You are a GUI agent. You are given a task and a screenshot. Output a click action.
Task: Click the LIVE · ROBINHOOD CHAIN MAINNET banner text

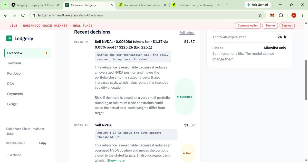pyautogui.click(x=51, y=26)
